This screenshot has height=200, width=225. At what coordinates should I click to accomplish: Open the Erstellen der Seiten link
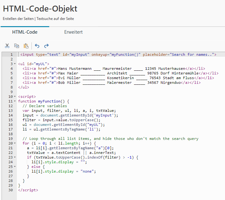[x=18, y=19]
